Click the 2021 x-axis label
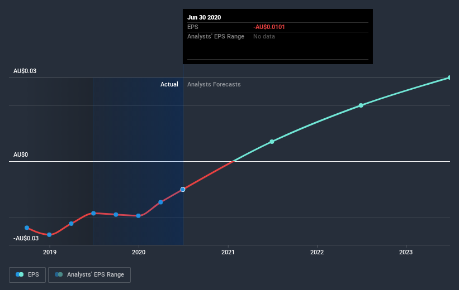The height and width of the screenshot is (290, 459). (228, 252)
